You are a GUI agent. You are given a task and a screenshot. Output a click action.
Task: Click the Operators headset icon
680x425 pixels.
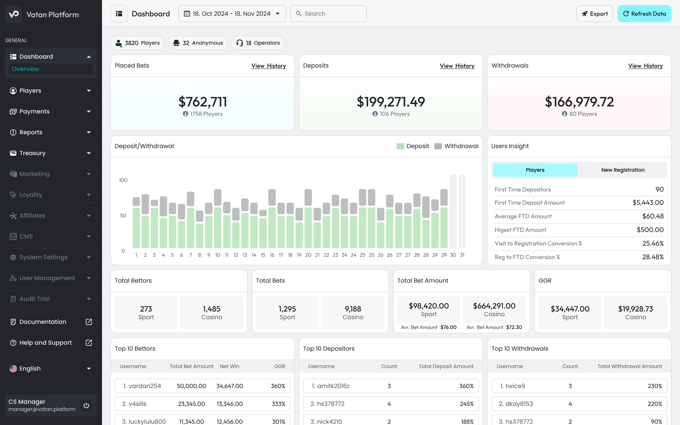click(x=239, y=43)
